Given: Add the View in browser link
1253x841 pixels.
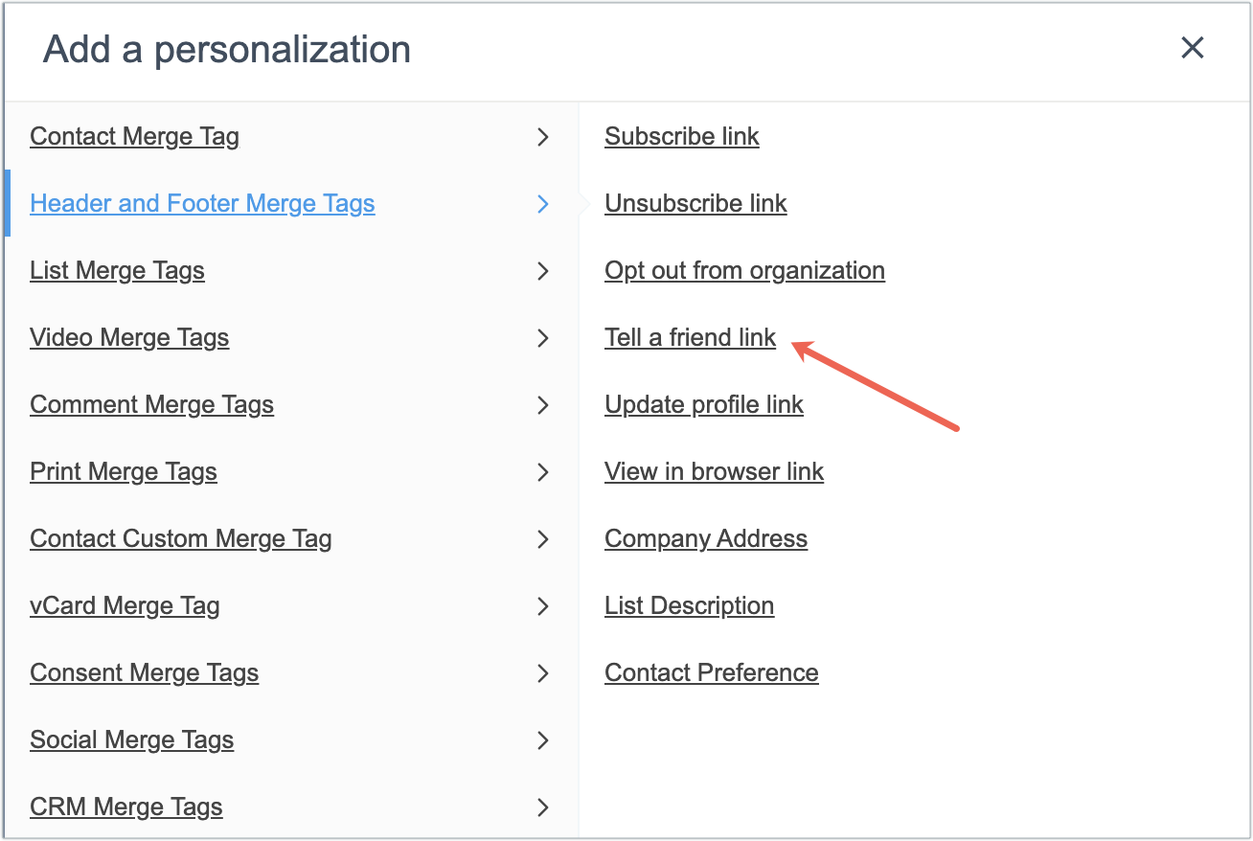Looking at the screenshot, I should point(714,472).
